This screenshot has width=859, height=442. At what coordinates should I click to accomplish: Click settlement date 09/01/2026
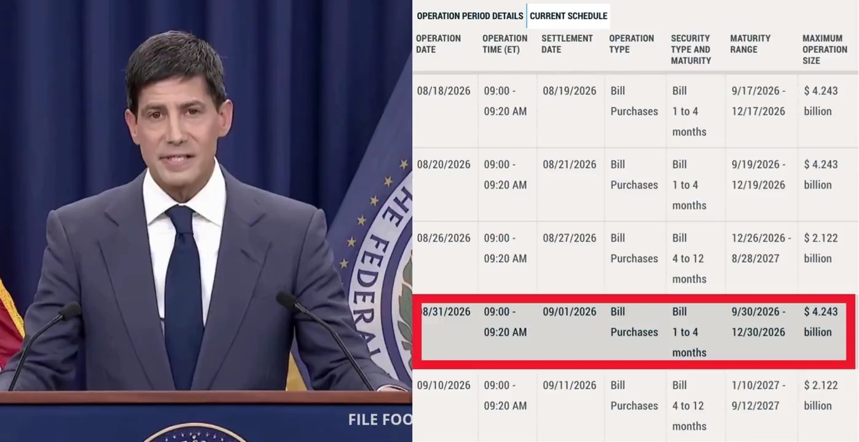[570, 312]
